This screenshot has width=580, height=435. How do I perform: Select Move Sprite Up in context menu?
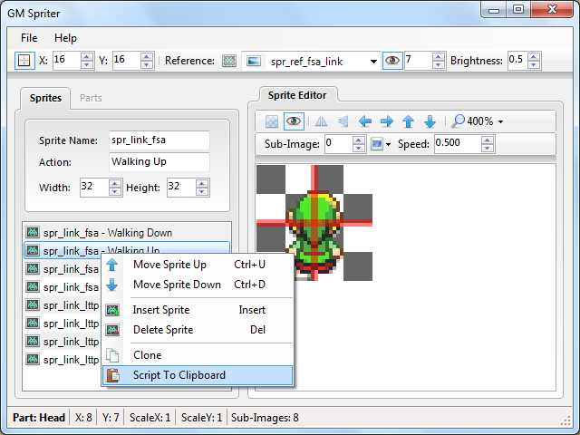pyautogui.click(x=198, y=265)
